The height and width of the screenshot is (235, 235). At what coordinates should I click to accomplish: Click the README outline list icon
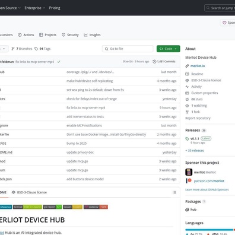(174, 192)
